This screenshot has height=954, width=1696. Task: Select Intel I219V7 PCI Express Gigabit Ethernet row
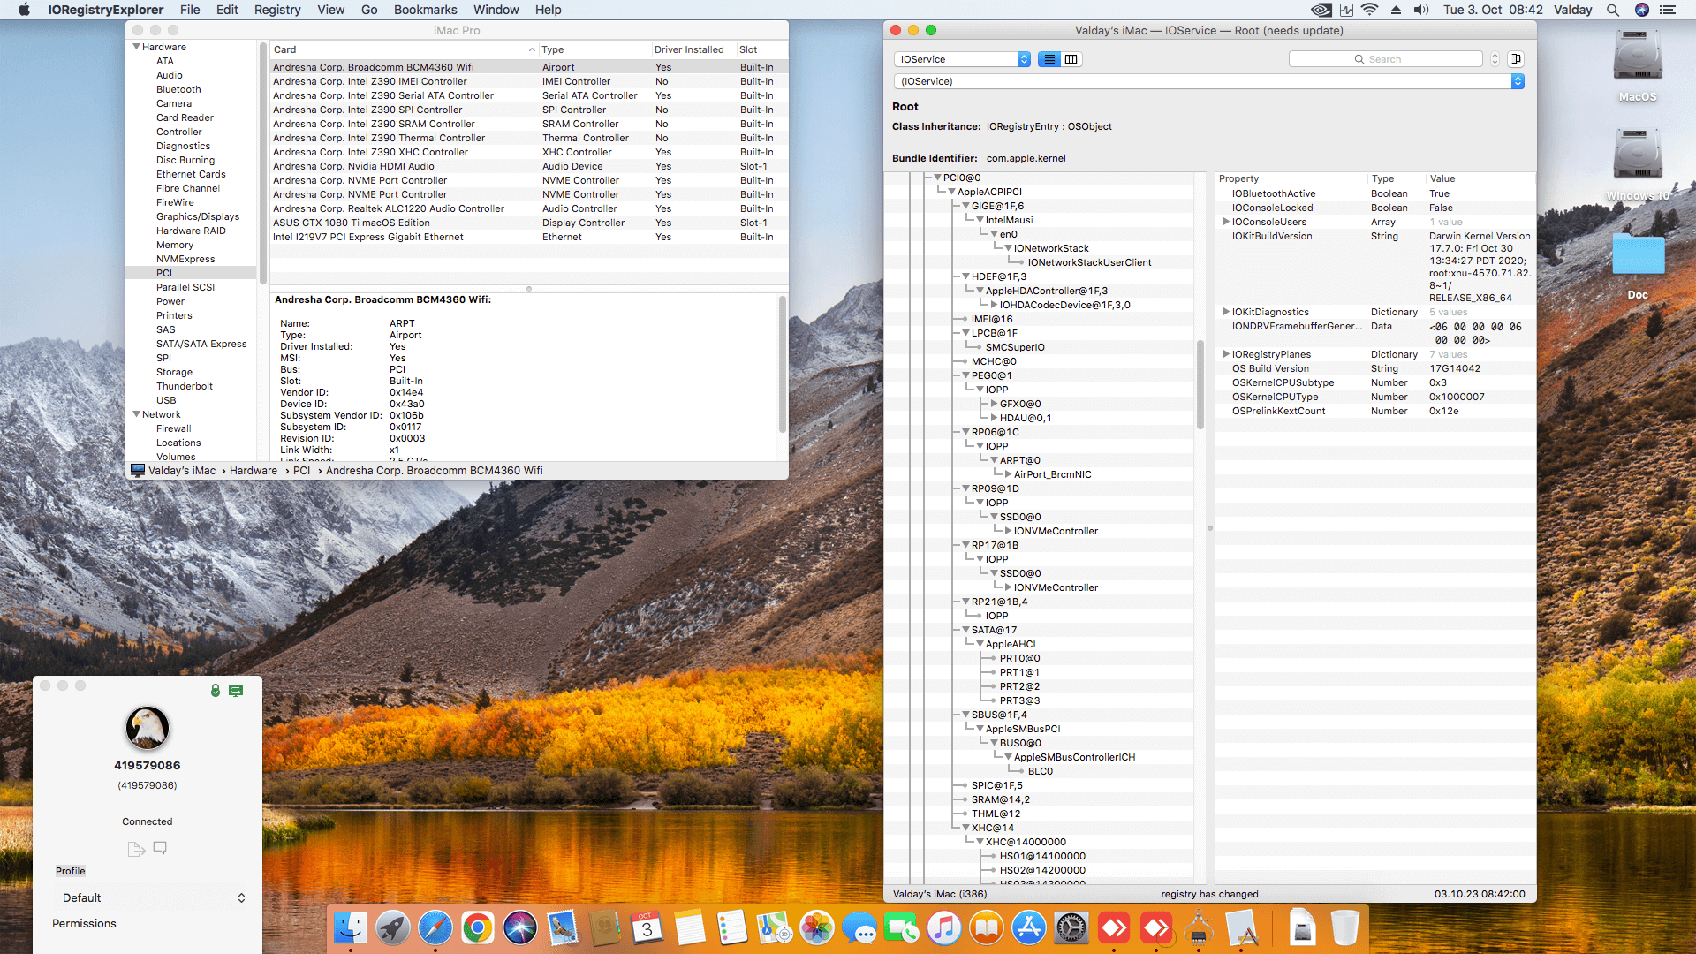click(528, 237)
